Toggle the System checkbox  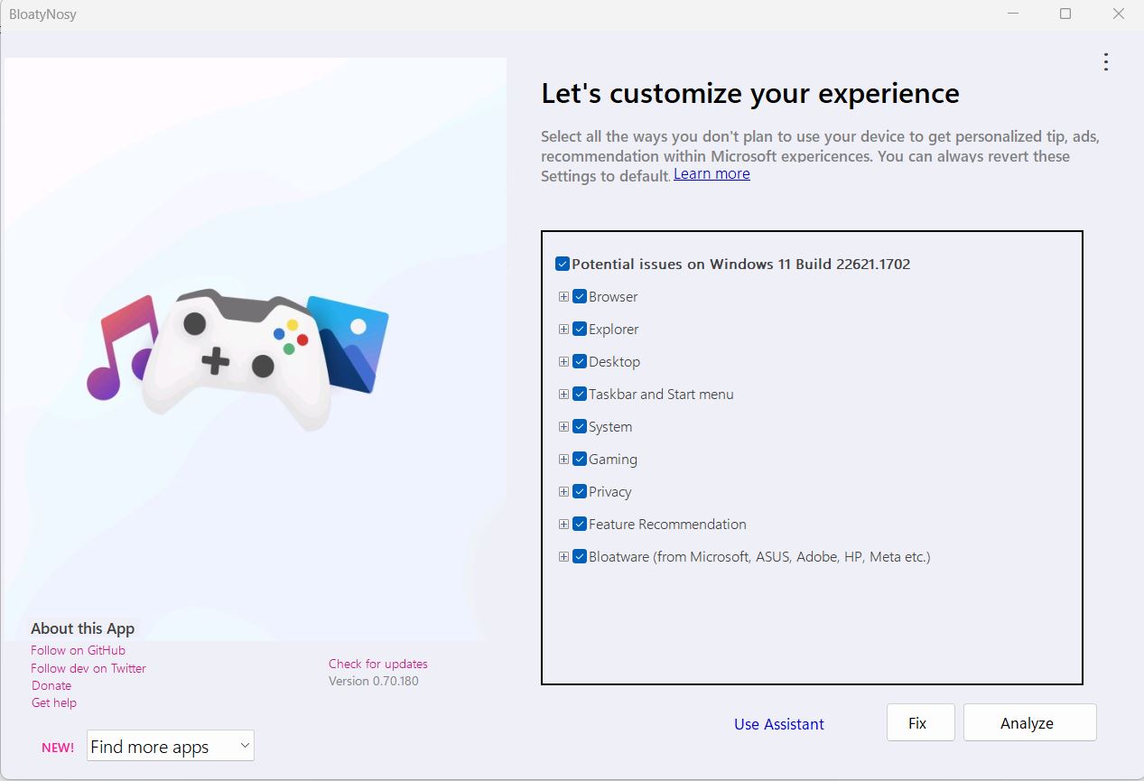(x=580, y=426)
